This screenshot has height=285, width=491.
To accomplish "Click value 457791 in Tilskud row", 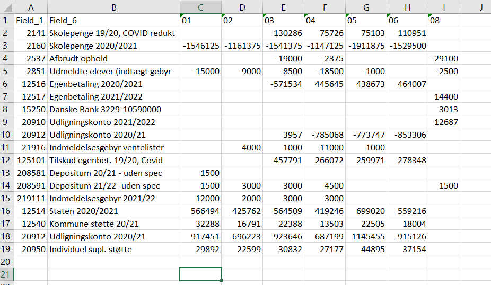I will click(x=283, y=160).
